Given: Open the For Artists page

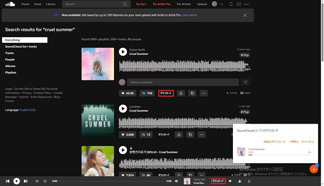Looking at the screenshot, I should point(184,4).
